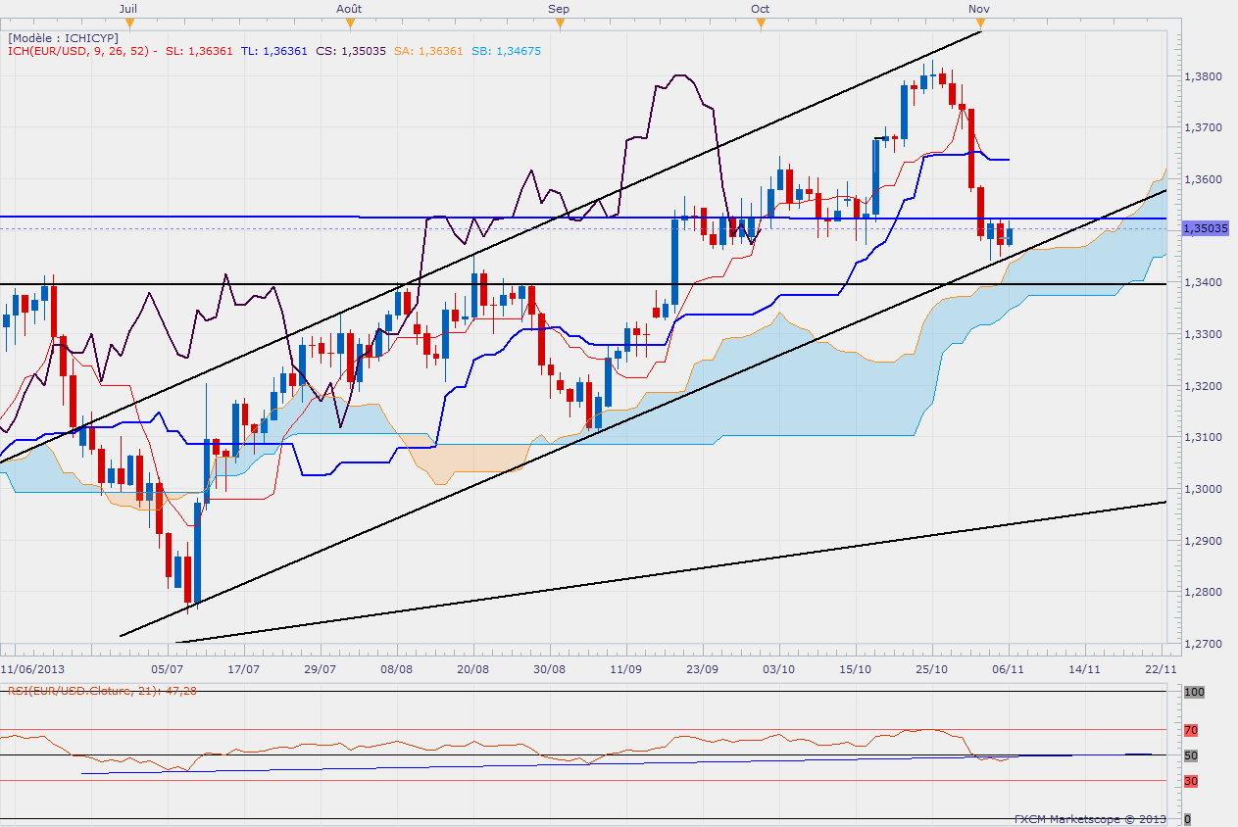Click the 1,3200 price axis label
The width and height of the screenshot is (1238, 827).
point(1201,386)
